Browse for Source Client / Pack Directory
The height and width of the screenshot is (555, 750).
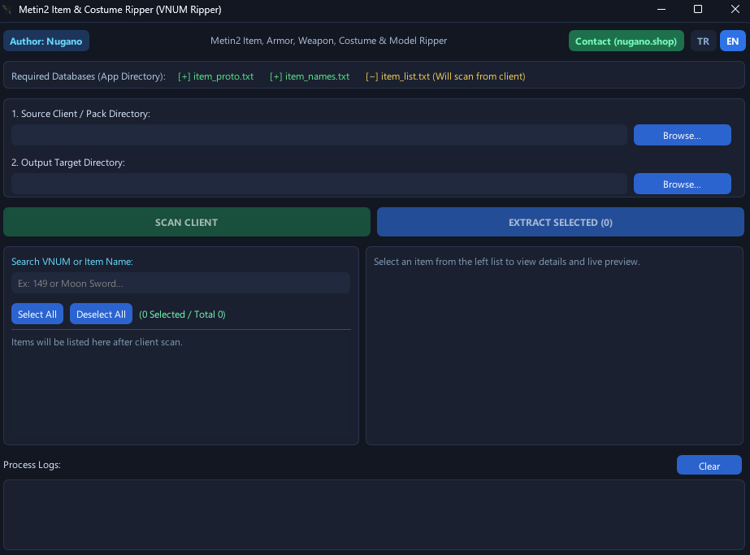tap(682, 136)
